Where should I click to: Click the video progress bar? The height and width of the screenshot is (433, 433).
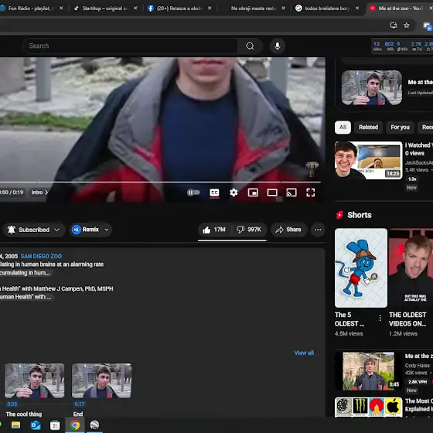pos(160,182)
